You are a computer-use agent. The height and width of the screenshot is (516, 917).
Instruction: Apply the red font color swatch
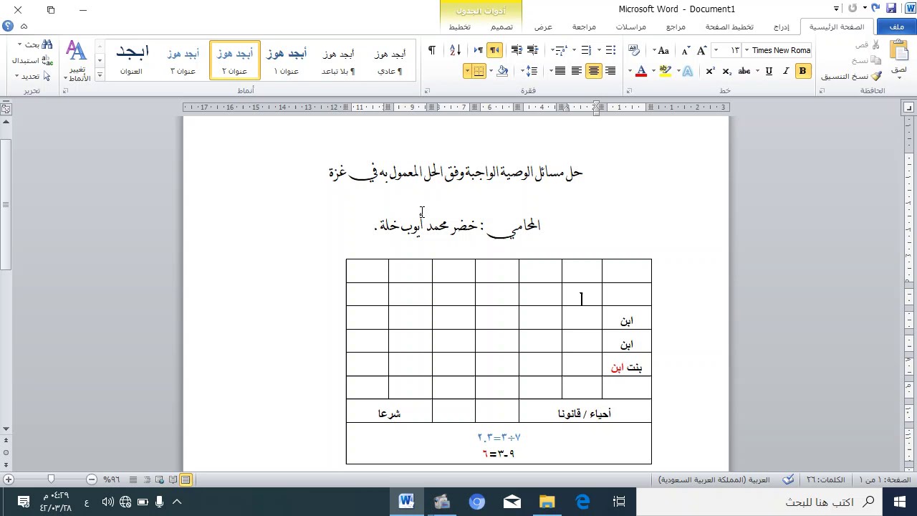[x=641, y=71]
